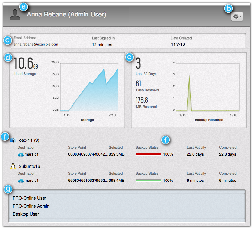The height and width of the screenshot is (228, 252).
Task: Click the 6 minutes Completed value
Action: [x=227, y=181]
